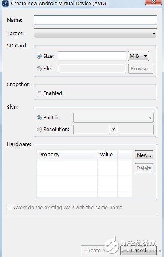Select the SD Card Size radio button
The image size is (164, 257).
click(39, 56)
